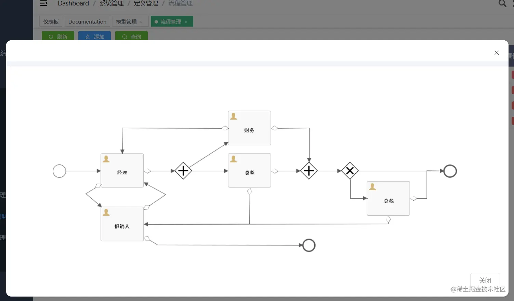Image resolution: width=514 pixels, height=301 pixels.
Task: Open the Documentation tab
Action: tap(87, 21)
